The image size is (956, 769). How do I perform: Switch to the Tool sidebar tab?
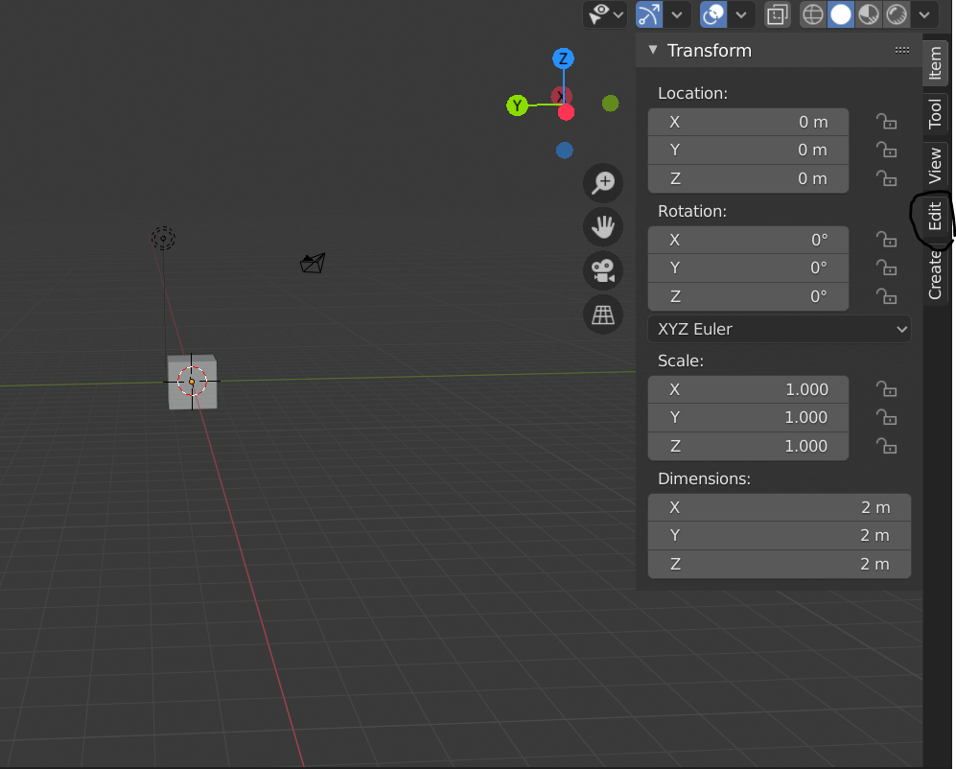point(935,113)
